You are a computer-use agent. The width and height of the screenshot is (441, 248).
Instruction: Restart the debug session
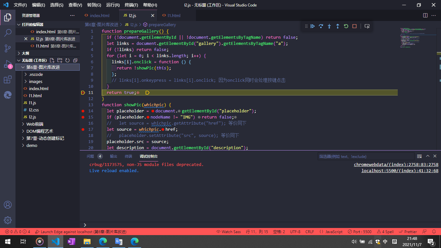(346, 26)
